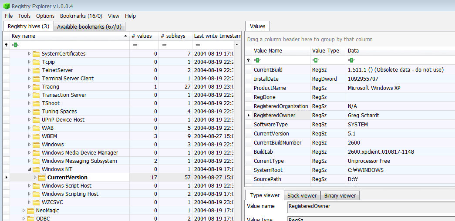Open the Data filter condition icon

(351, 60)
